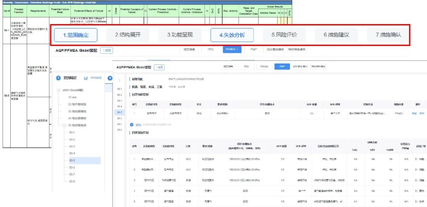The height and width of the screenshot is (207, 427).
Task: Open step 7.措施确认
Action: click(388, 35)
